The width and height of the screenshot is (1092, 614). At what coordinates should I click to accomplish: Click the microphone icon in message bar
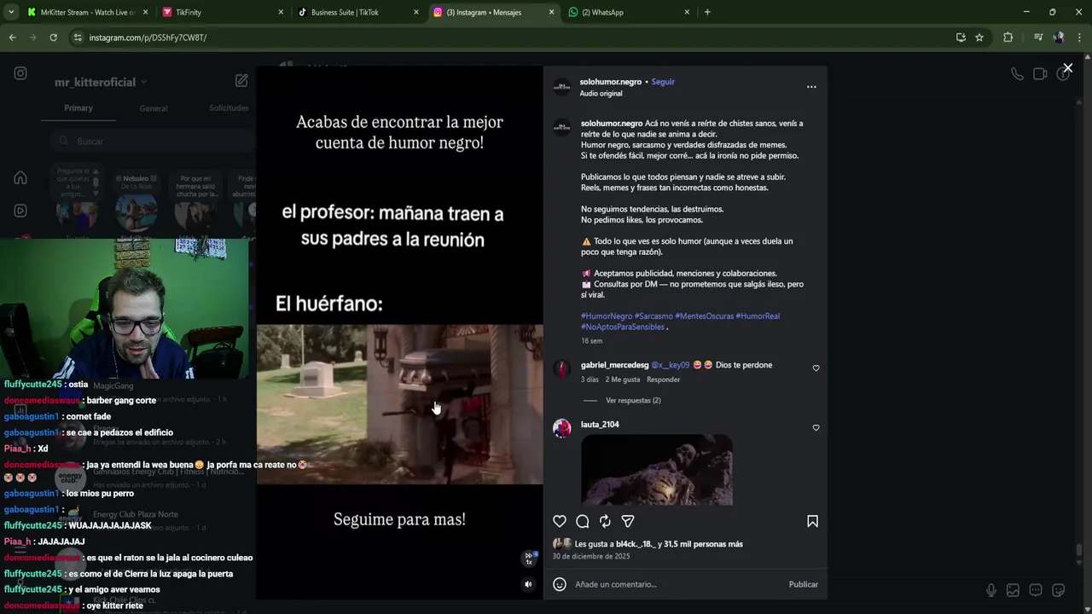(x=990, y=590)
